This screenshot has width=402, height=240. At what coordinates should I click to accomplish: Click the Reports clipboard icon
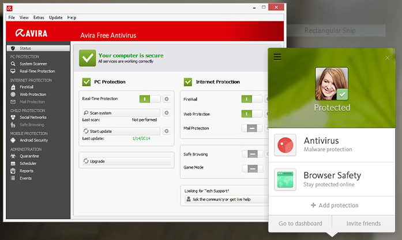pos(13,171)
